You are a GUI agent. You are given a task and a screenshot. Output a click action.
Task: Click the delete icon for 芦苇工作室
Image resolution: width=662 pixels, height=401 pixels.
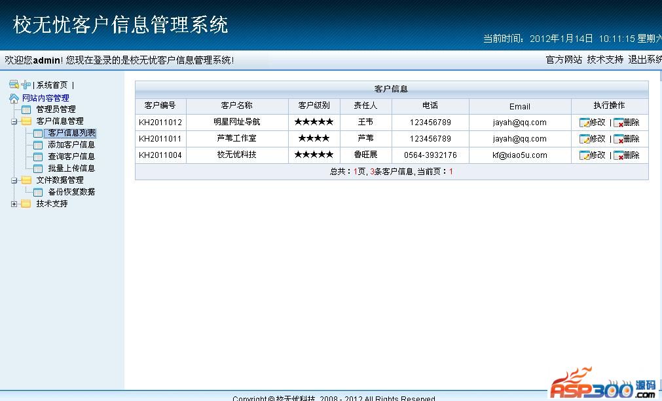619,139
